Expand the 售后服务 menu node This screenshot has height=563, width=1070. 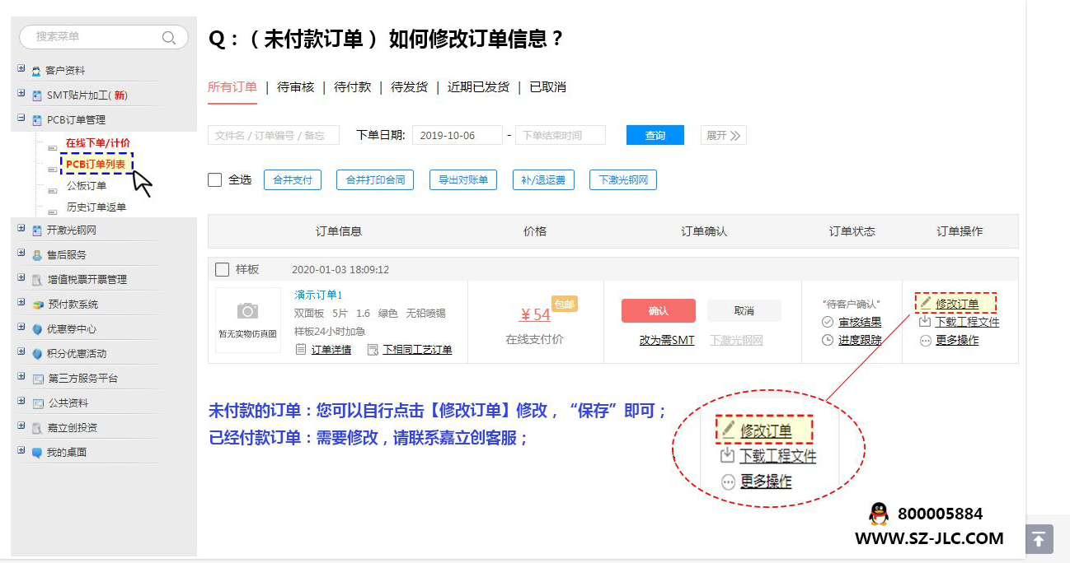[21, 254]
